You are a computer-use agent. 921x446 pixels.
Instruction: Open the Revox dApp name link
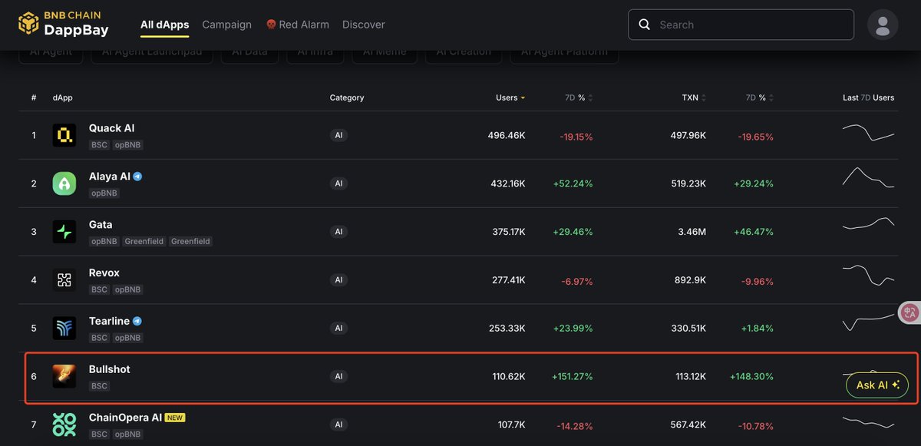click(104, 273)
